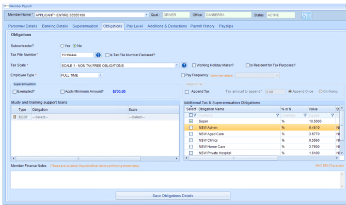Open the member card icon beside Status
This screenshot has height=205, width=346.
point(307,15)
